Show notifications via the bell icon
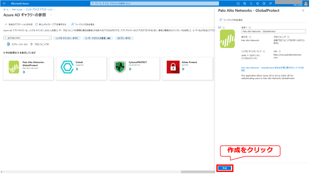 (x=251, y=3)
